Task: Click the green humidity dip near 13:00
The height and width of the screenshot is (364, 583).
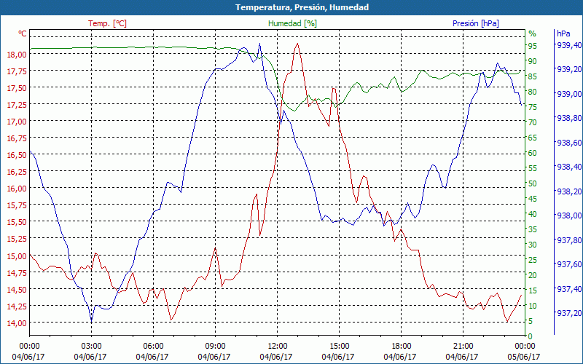Action: point(294,111)
